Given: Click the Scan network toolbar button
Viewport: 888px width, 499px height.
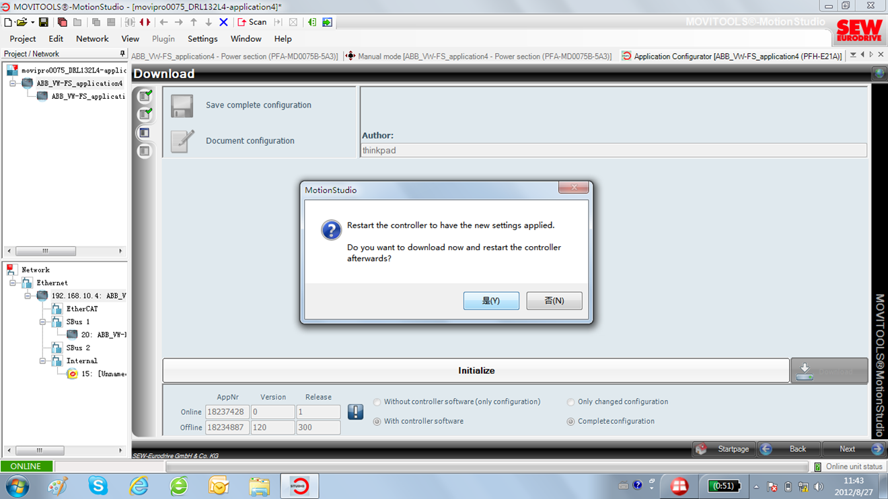Looking at the screenshot, I should point(252,22).
